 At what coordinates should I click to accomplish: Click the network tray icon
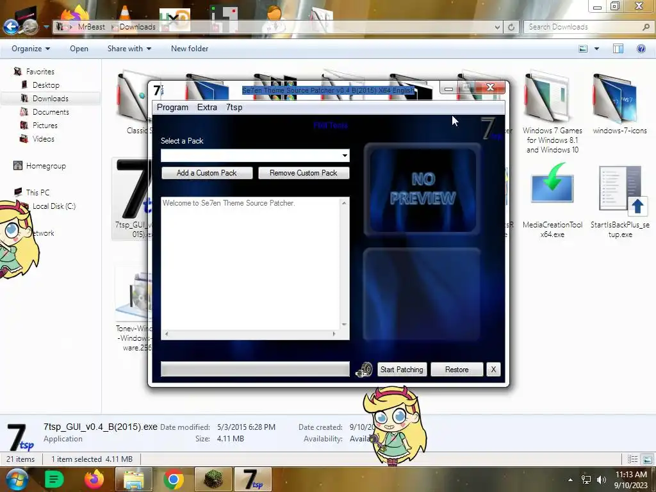pyautogui.click(x=586, y=480)
